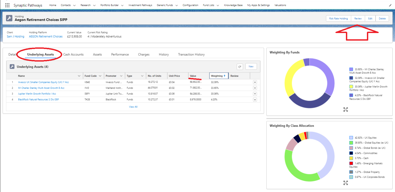Viewport: 395px width, 192px height.
Task: Switch to the Cash Accounts tab
Action: tap(73, 55)
